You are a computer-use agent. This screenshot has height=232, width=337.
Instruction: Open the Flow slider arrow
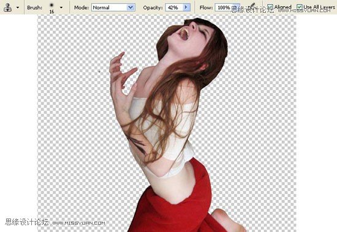click(236, 7)
